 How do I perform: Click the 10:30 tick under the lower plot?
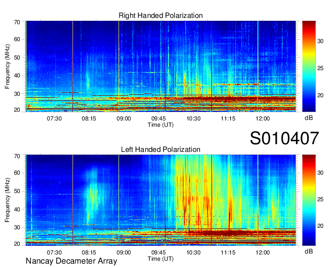194,252
